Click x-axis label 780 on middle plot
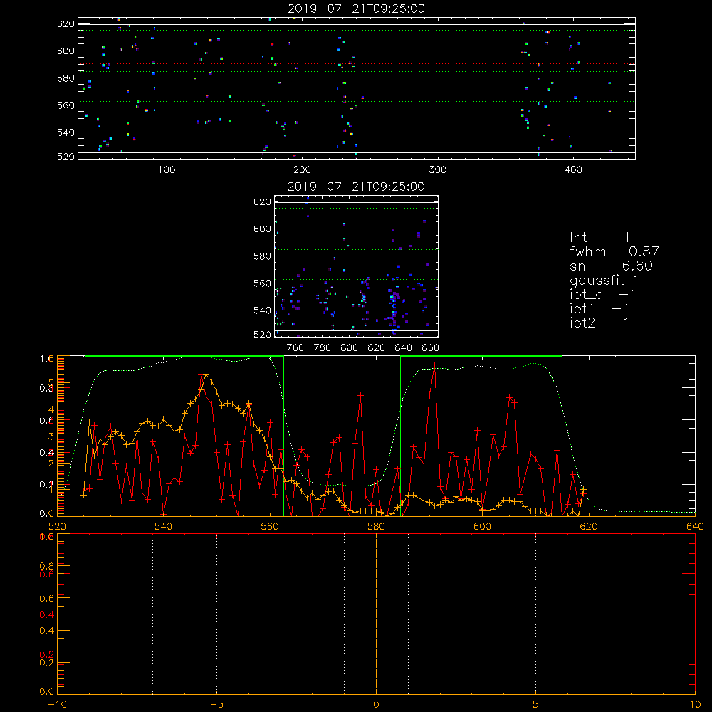 point(323,348)
